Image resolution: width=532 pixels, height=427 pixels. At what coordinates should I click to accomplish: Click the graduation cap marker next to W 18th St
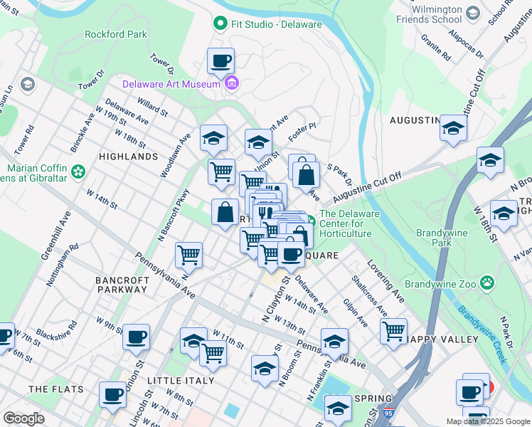tap(504, 215)
